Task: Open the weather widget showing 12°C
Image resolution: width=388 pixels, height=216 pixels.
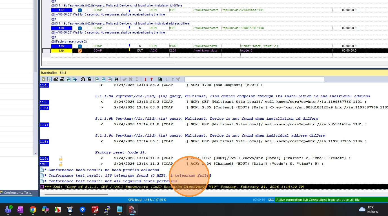Action: (369, 209)
